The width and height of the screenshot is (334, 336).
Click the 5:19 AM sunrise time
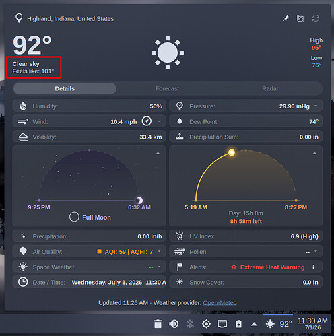coord(196,207)
